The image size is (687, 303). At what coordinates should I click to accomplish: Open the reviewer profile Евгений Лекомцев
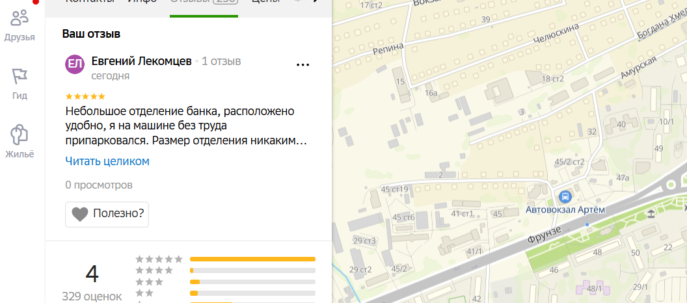(x=142, y=61)
